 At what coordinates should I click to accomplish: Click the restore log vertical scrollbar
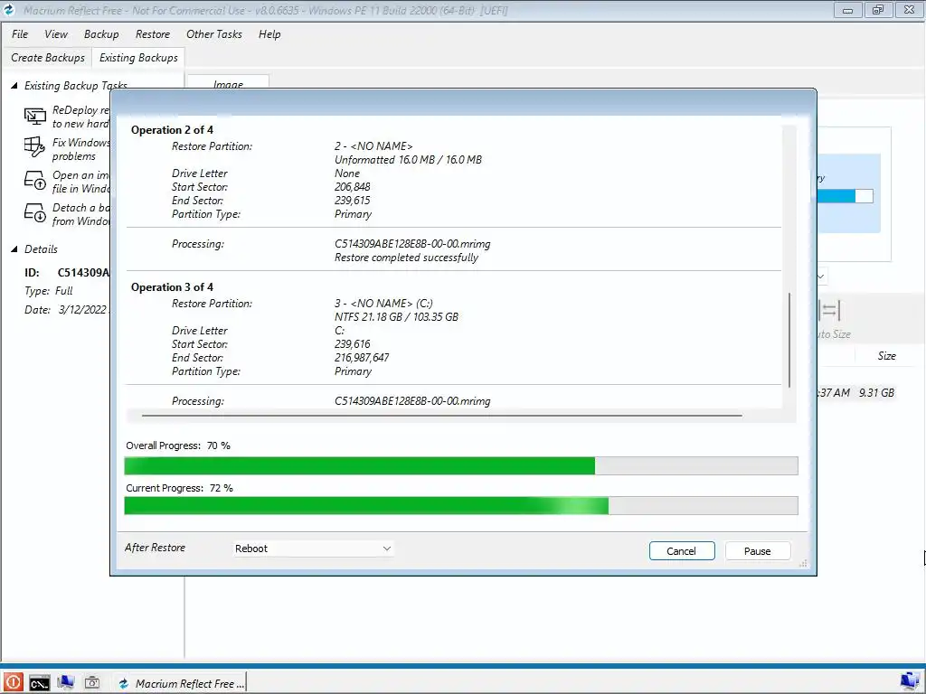click(789, 340)
